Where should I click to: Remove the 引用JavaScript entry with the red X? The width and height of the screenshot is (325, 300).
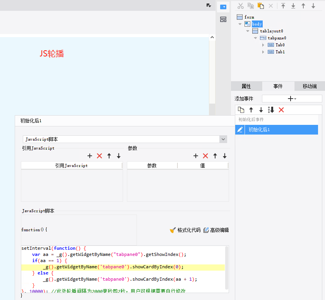tap(99, 156)
